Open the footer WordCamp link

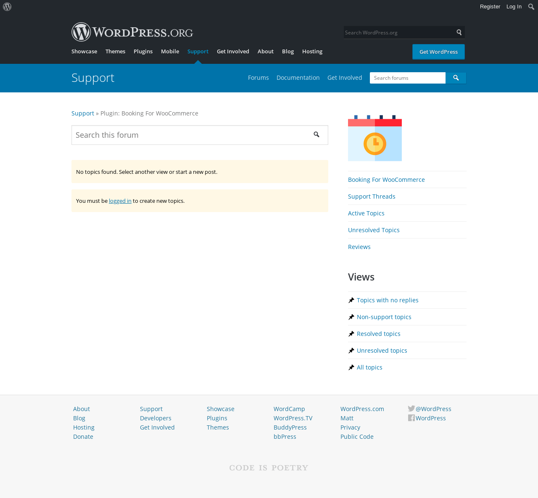pyautogui.click(x=289, y=409)
